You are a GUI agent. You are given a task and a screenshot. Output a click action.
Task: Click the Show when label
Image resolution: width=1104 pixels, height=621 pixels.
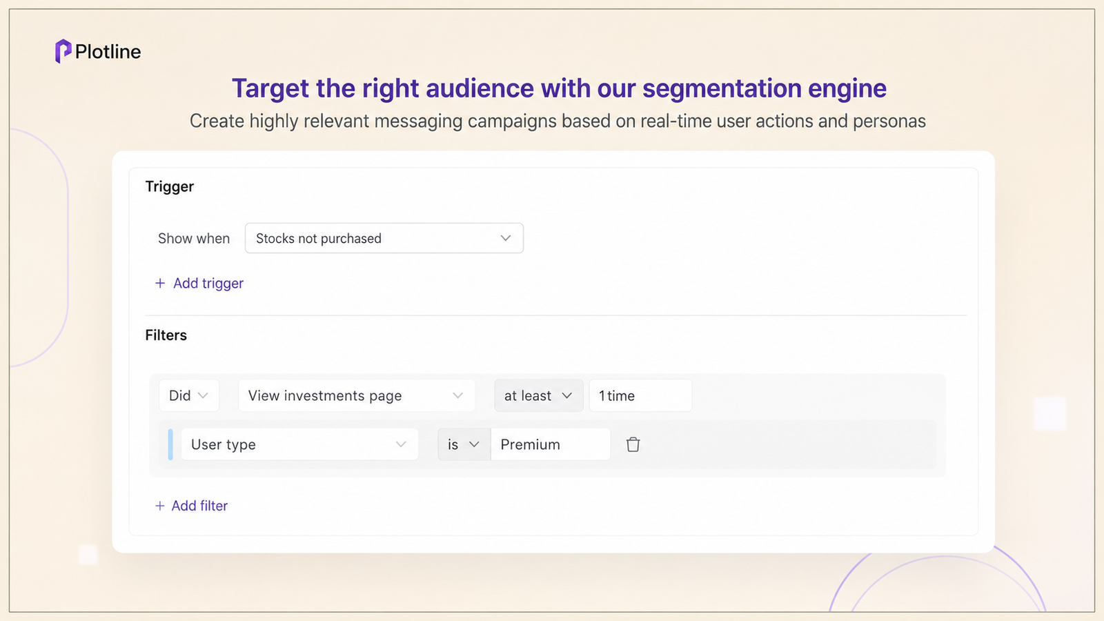click(194, 239)
